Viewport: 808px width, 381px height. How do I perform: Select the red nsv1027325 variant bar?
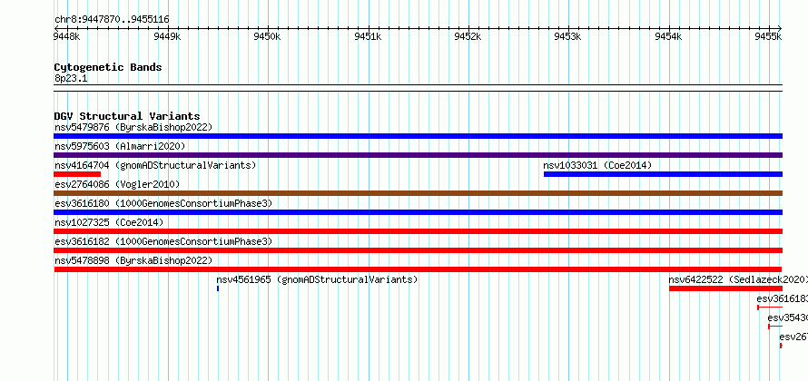418,231
